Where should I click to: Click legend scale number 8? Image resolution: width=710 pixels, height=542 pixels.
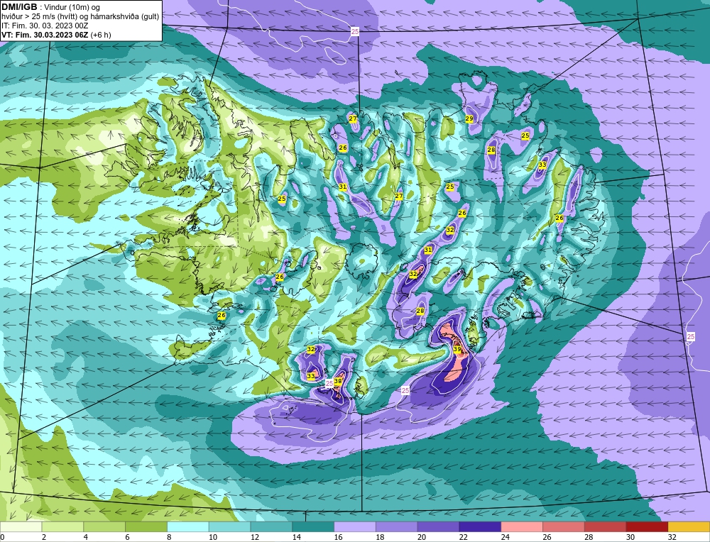tap(170, 537)
